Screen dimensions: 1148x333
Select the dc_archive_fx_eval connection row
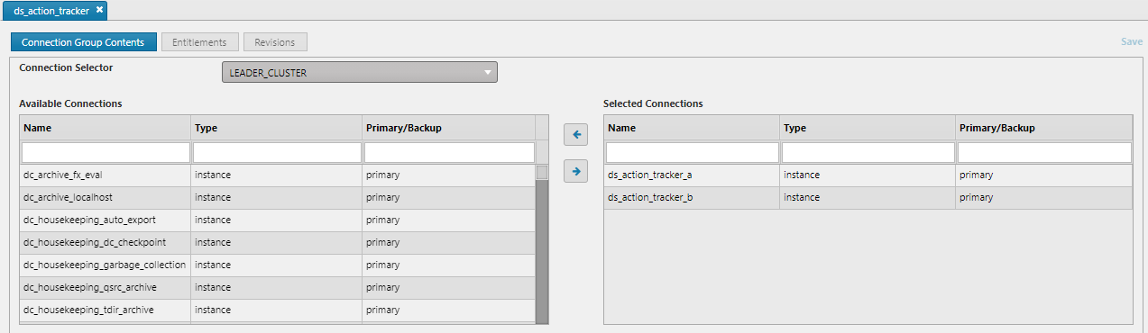[277, 175]
